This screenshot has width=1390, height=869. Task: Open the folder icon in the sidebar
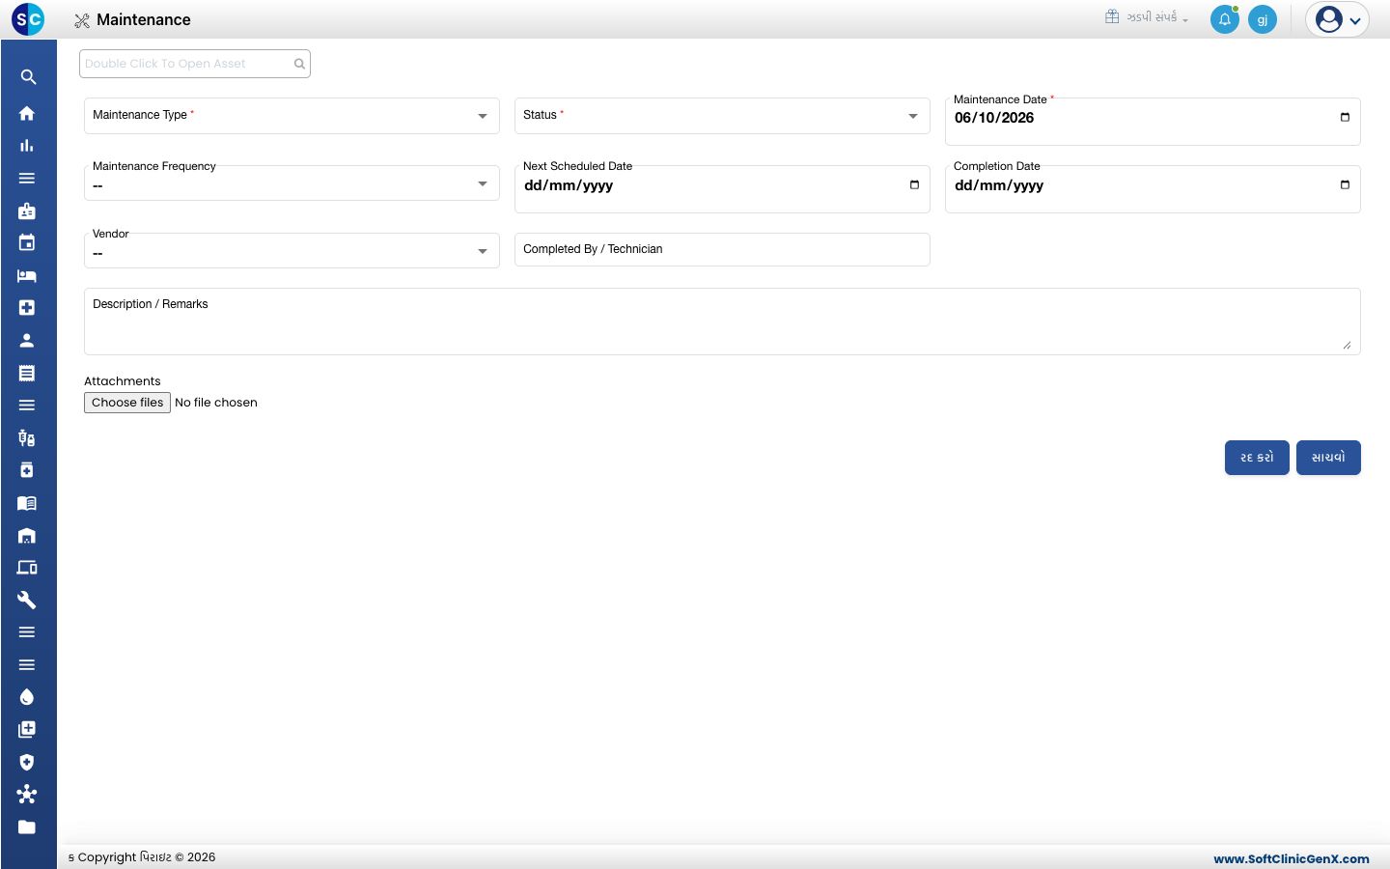27,827
